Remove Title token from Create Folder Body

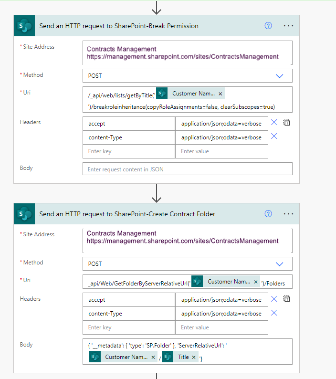coord(194,357)
